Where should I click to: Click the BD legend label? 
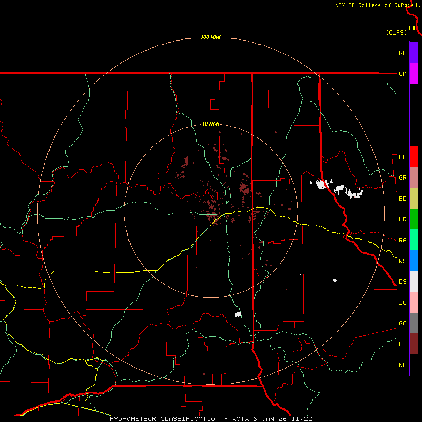(x=402, y=199)
